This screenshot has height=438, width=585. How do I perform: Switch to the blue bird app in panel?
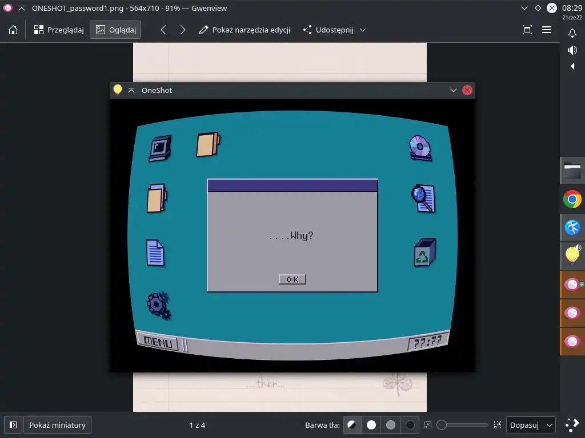tap(572, 227)
